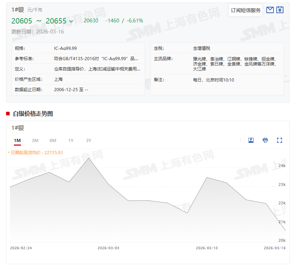The width and height of the screenshot is (292, 267).
Task: Switch chart to 3M range
Action: click(35, 141)
